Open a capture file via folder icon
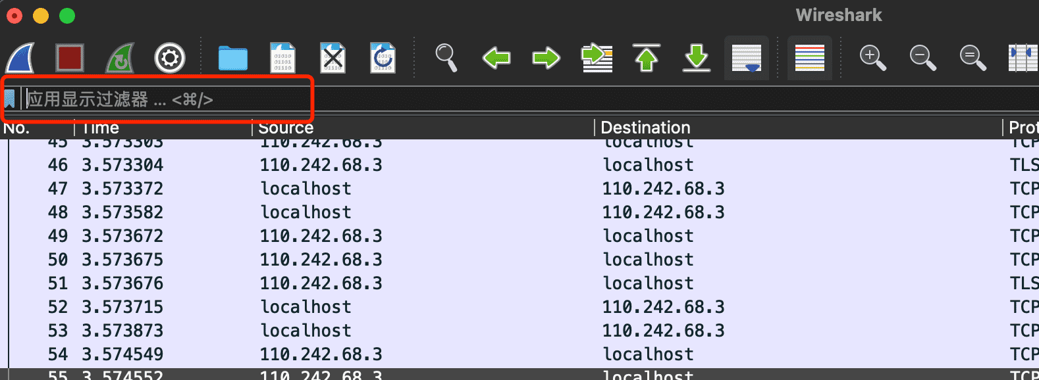The width and height of the screenshot is (1039, 380). [x=233, y=59]
